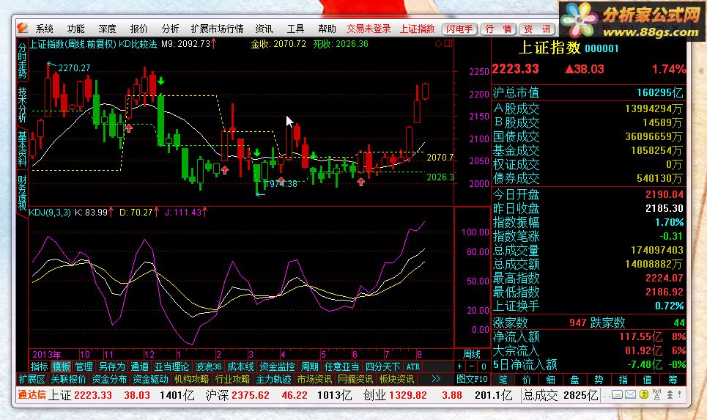
Task: Click the 行情 button in top bar
Action: 498,29
